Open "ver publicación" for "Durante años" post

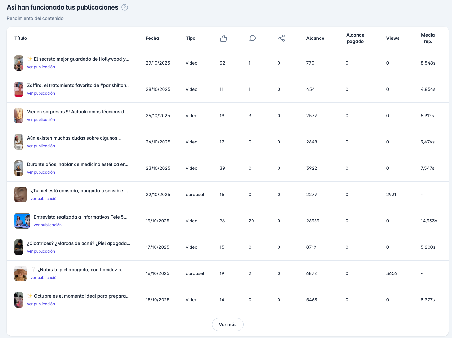click(x=41, y=172)
